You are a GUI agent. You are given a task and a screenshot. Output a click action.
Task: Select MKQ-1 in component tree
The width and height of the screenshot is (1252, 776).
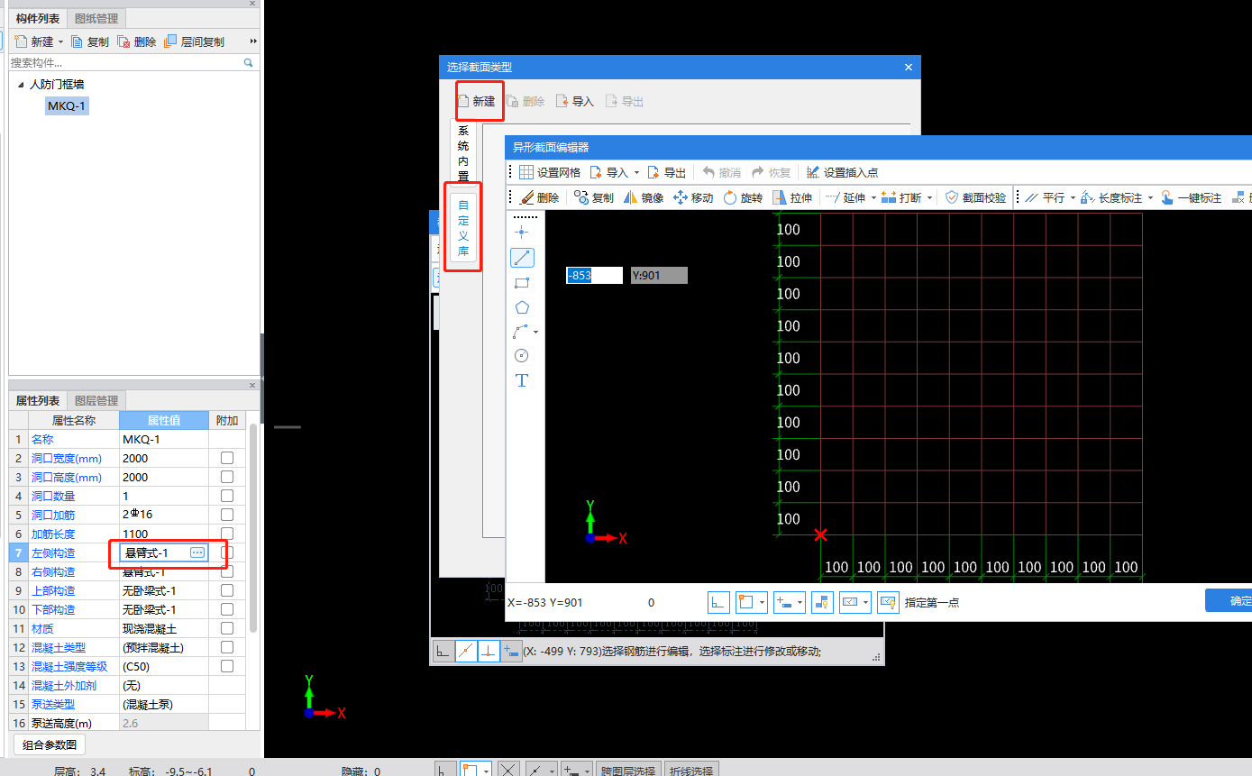pos(68,106)
